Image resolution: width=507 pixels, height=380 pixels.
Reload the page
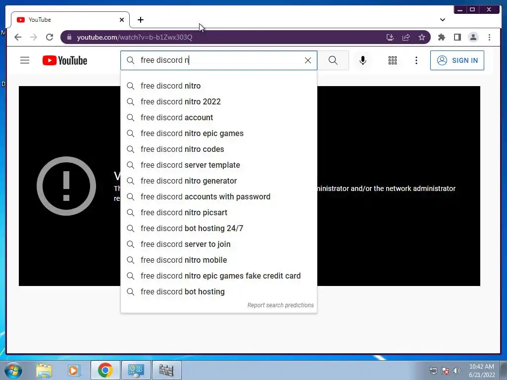tap(50, 37)
